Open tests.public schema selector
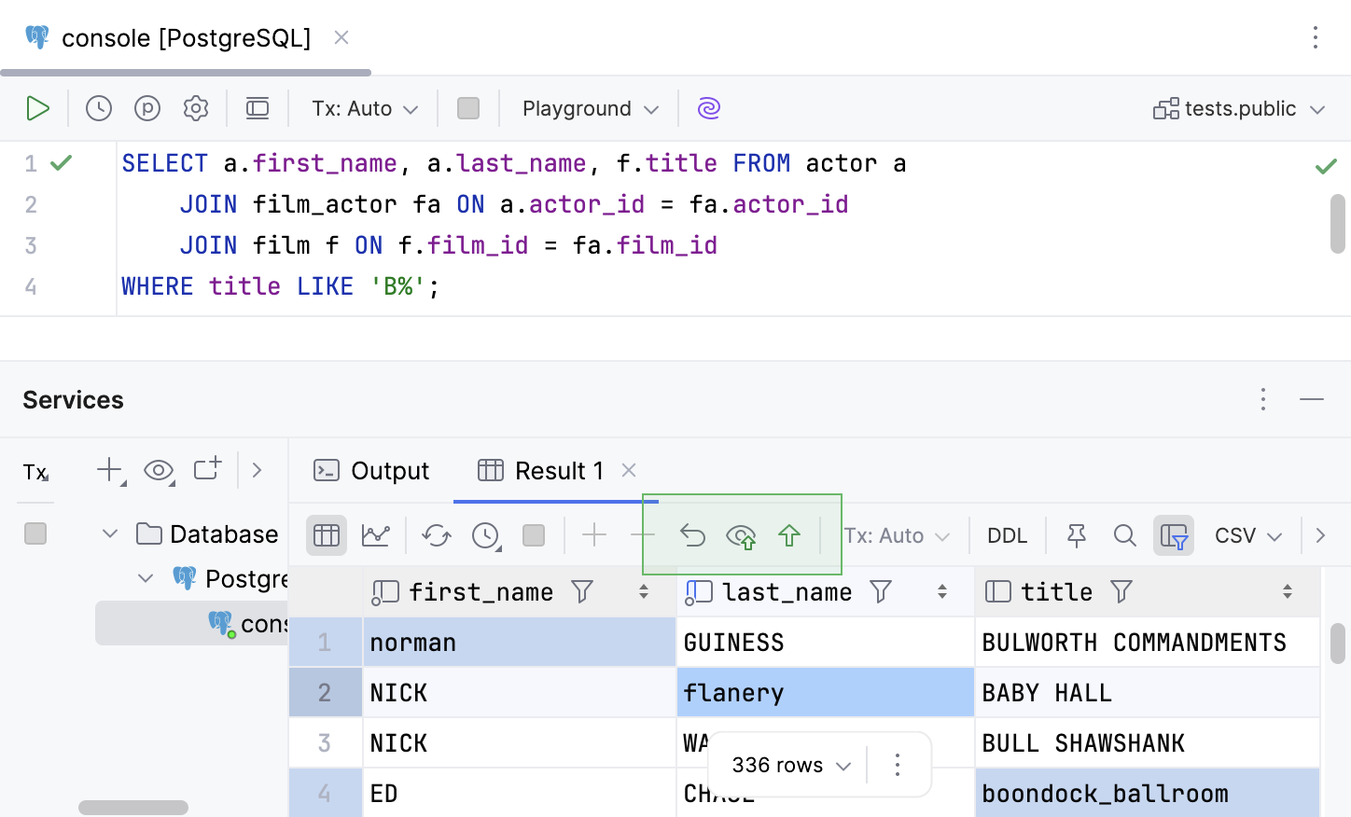This screenshot has height=817, width=1351. click(x=1239, y=108)
